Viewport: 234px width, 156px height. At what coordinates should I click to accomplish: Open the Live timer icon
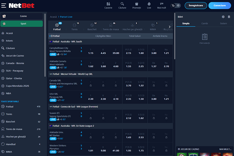pos(149,6)
